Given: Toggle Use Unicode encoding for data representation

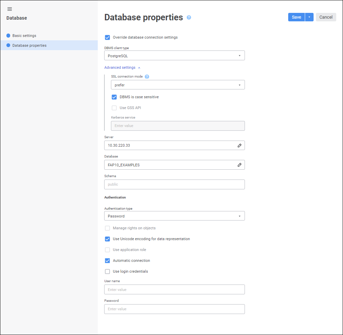Looking at the screenshot, I should coord(108,239).
